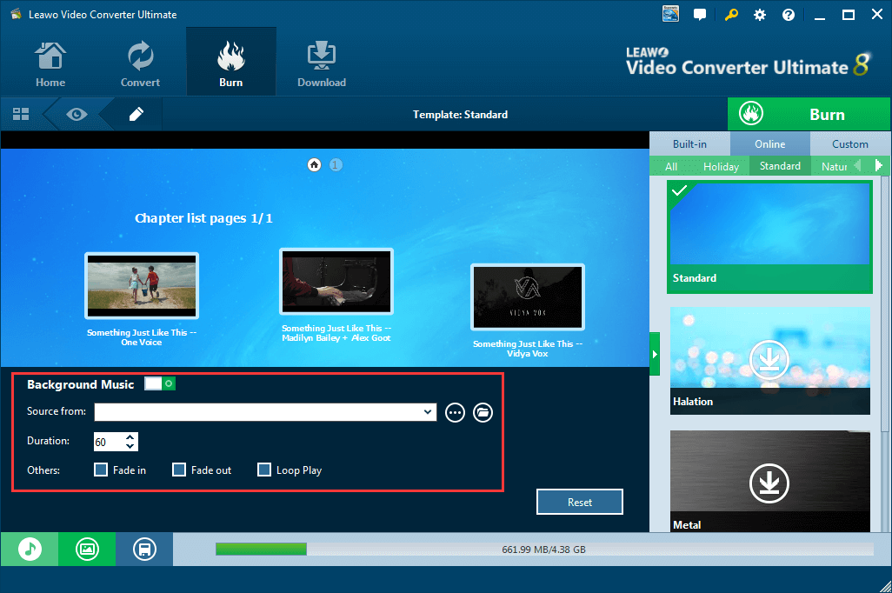The width and height of the screenshot is (892, 593).
Task: Select the Vidya Vox chapter thumbnail
Action: coord(528,297)
